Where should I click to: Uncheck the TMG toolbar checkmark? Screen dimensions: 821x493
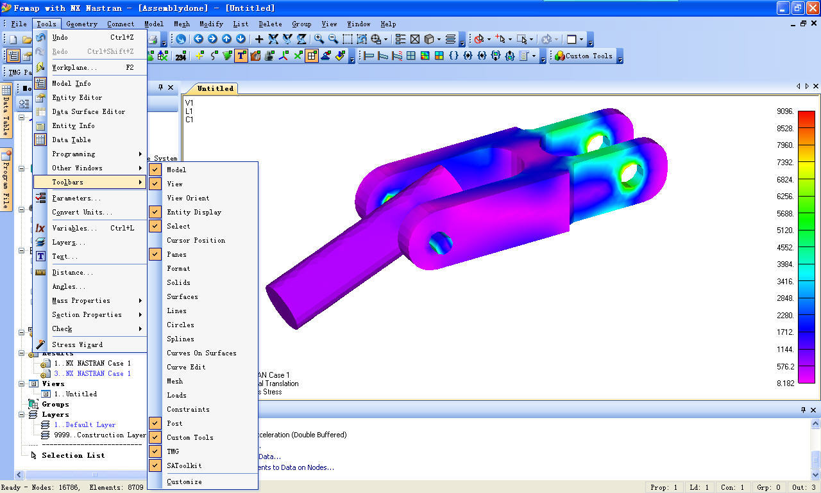pos(155,451)
